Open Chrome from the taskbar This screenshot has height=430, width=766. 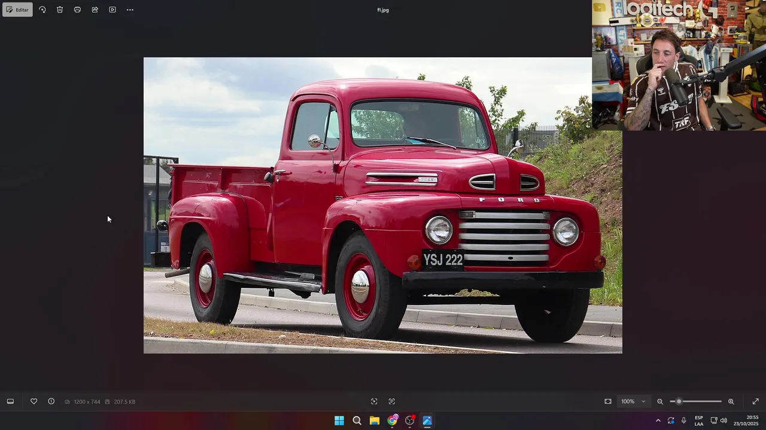pyautogui.click(x=392, y=420)
